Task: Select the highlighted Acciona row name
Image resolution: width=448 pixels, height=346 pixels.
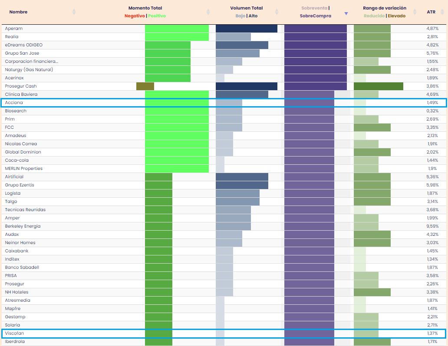Action: point(14,103)
